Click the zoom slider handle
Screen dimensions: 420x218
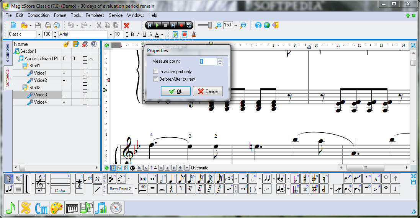coord(210,25)
